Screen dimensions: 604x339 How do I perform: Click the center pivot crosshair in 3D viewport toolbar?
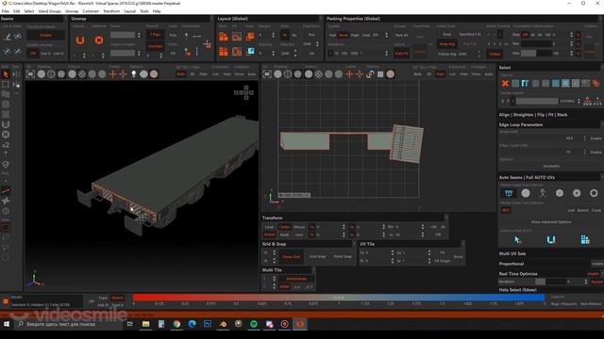click(113, 73)
